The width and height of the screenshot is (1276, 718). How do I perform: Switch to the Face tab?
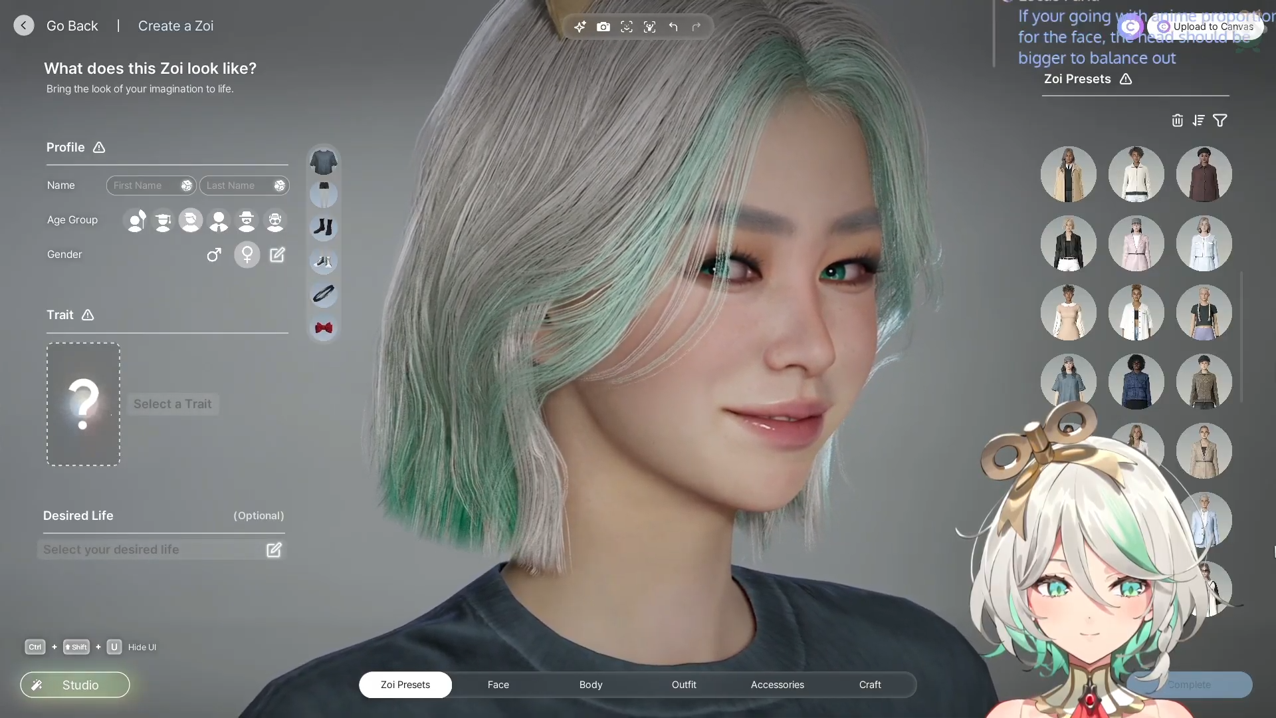(498, 685)
